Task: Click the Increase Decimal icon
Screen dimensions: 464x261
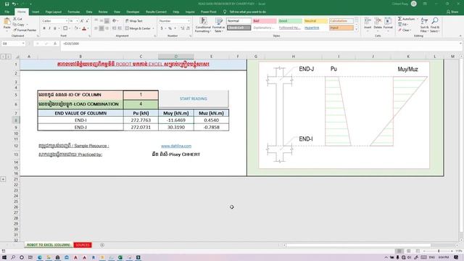Action: point(182,28)
